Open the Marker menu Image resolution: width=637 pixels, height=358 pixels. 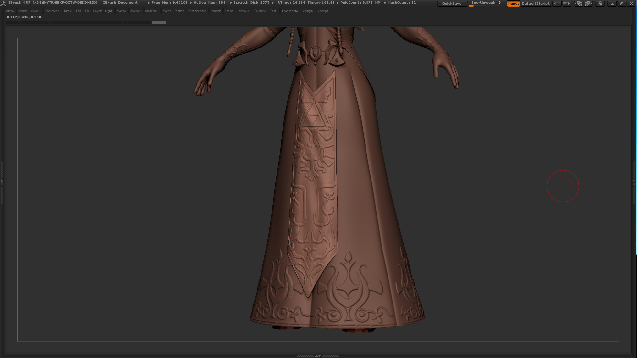click(136, 11)
